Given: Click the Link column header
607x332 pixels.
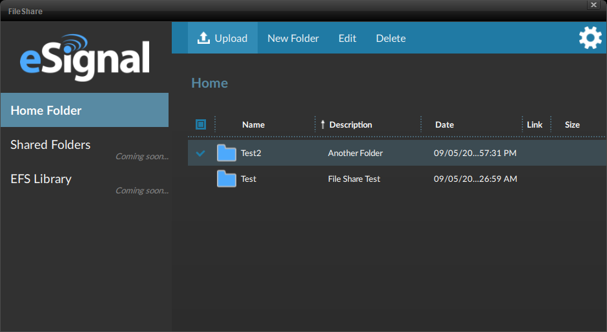Looking at the screenshot, I should click(534, 124).
